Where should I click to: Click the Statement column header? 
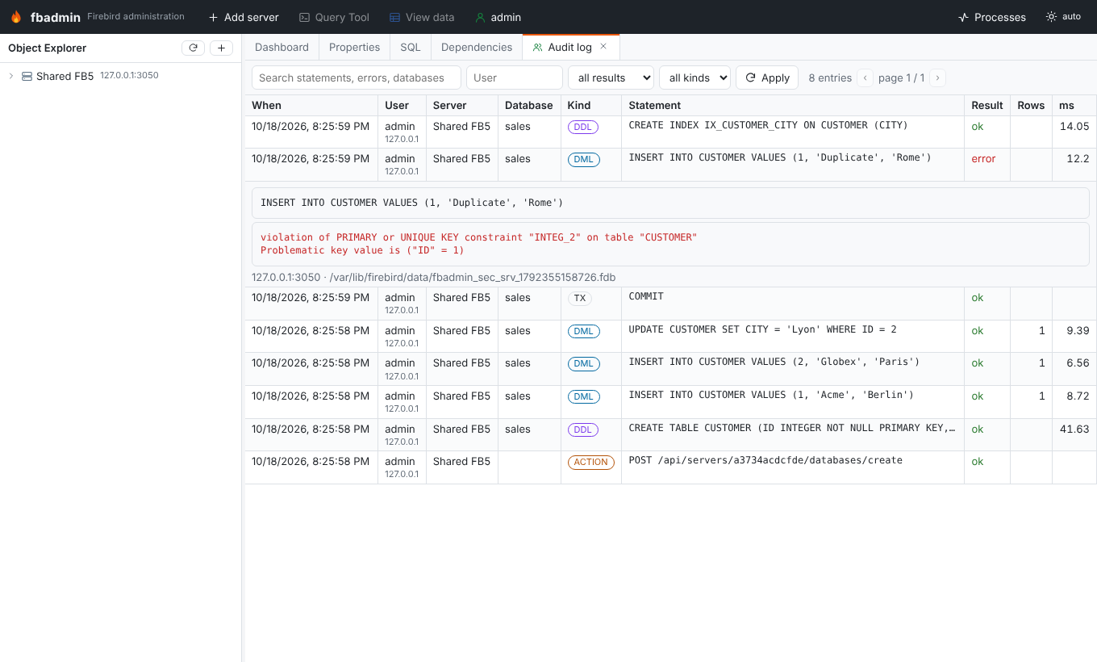point(792,105)
